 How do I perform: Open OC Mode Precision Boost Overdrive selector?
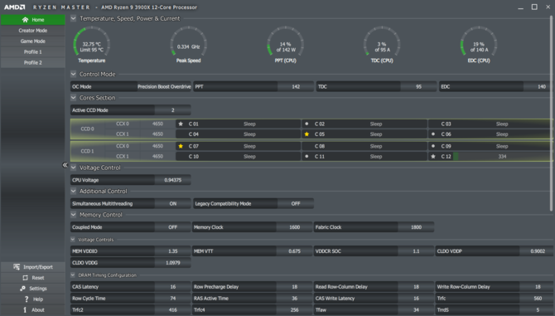pyautogui.click(x=164, y=86)
